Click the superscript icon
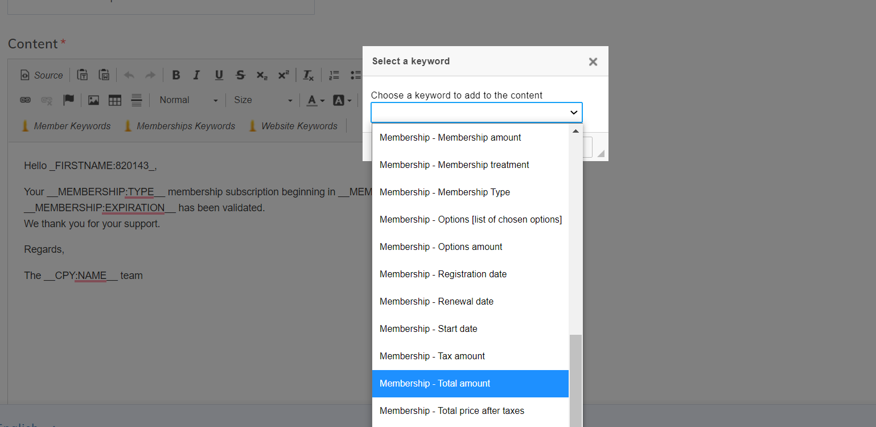Image resolution: width=876 pixels, height=427 pixels. (283, 75)
